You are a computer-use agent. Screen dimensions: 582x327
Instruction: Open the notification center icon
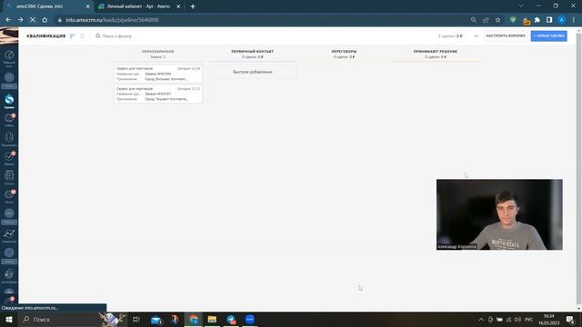pos(570,319)
